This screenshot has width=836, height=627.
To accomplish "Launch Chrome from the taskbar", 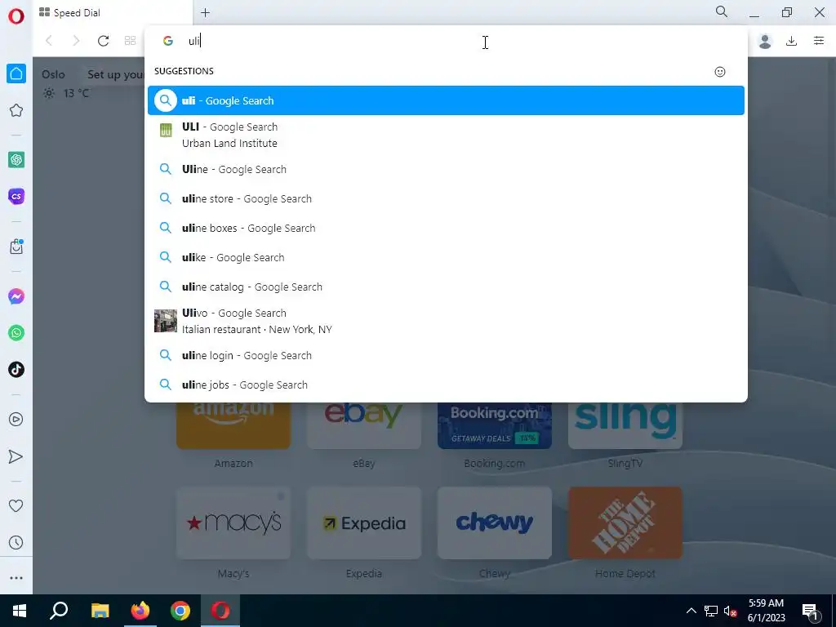I will (x=180, y=611).
